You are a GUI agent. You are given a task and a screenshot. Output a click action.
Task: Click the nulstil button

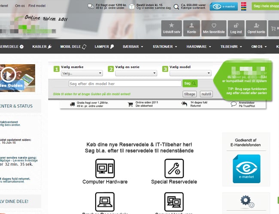click(x=206, y=94)
